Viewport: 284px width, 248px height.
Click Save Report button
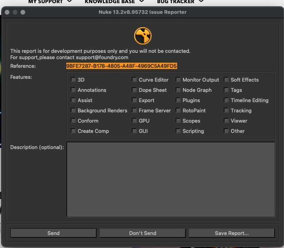pyautogui.click(x=232, y=233)
